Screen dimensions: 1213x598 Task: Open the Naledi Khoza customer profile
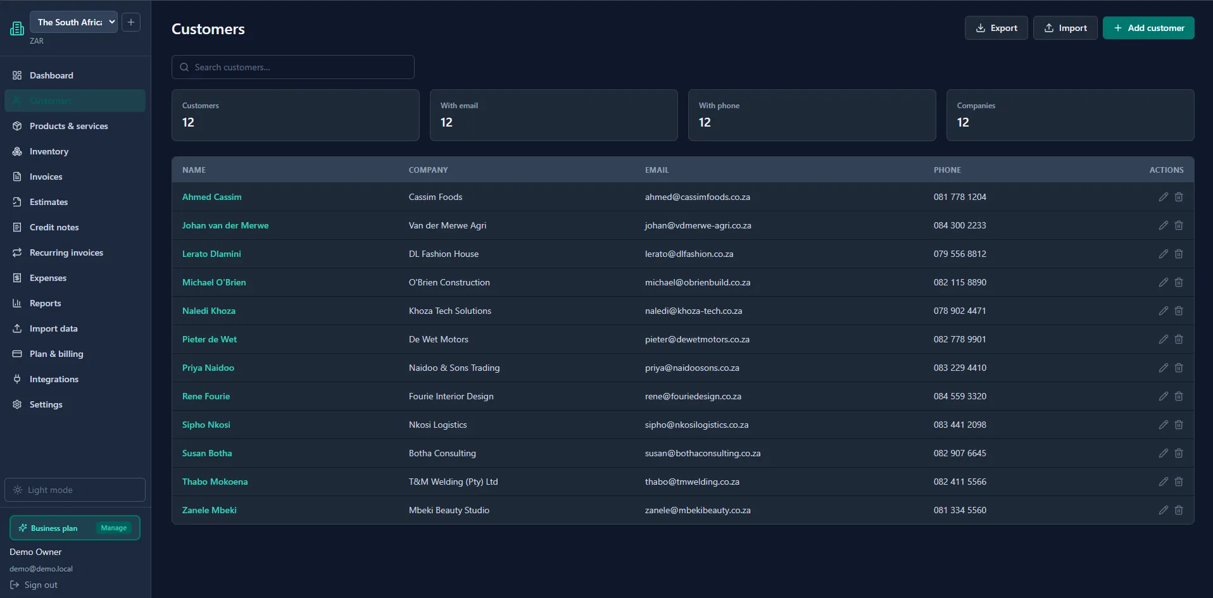coord(209,311)
